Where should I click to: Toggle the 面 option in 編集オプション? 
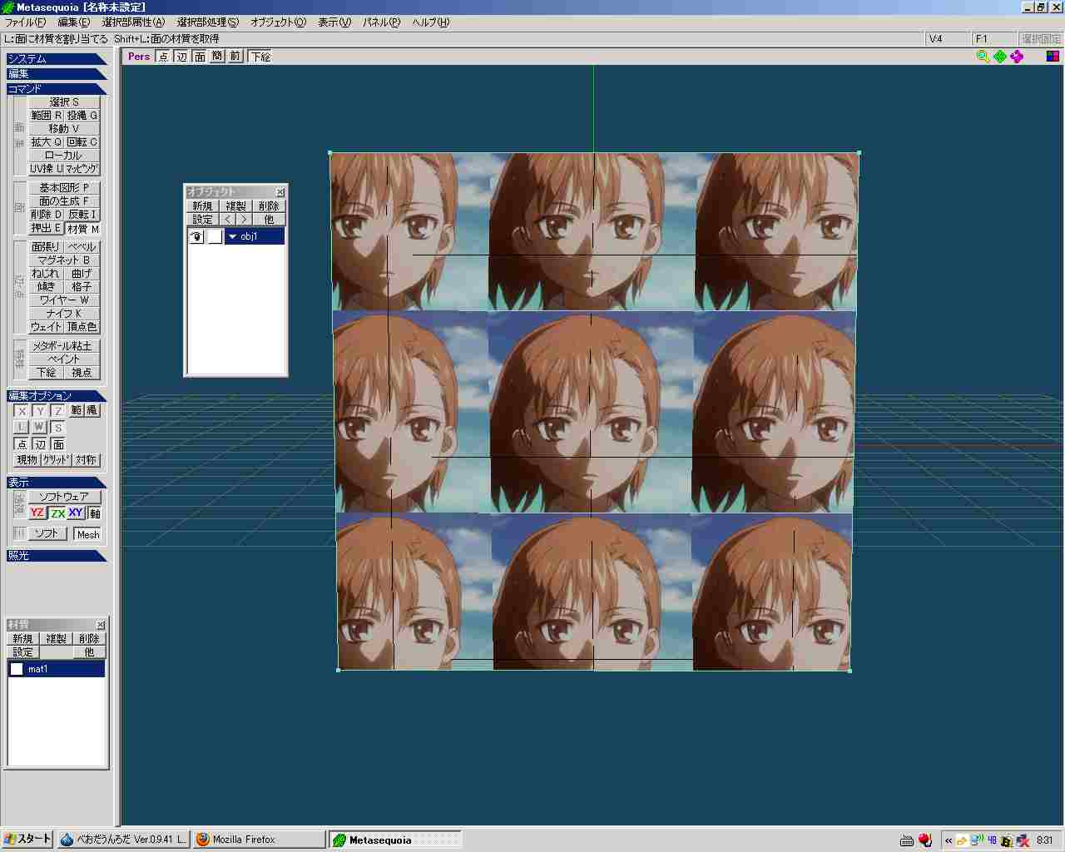click(58, 444)
